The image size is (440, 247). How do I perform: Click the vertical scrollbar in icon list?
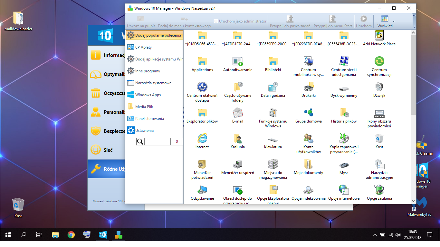point(414,75)
